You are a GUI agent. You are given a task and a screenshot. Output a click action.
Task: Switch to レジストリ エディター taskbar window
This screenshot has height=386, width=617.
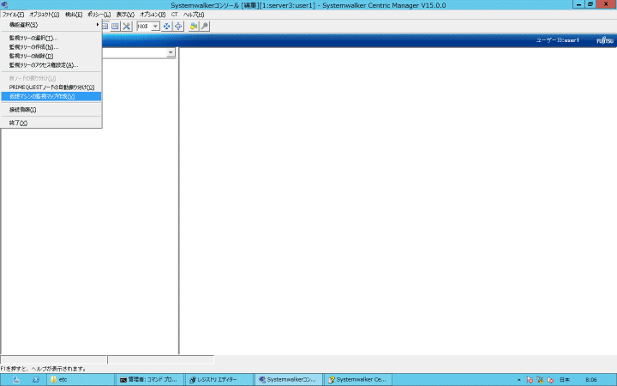219,380
